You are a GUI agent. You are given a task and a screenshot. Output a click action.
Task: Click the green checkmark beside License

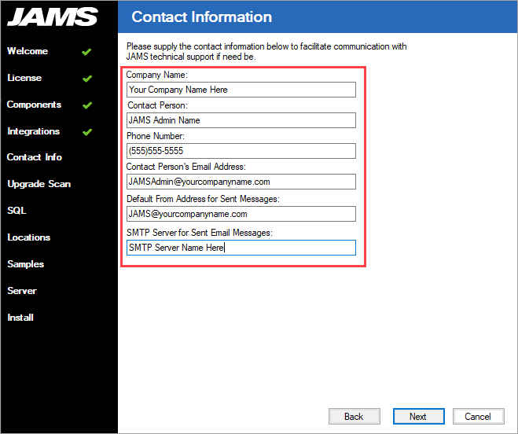pos(87,79)
